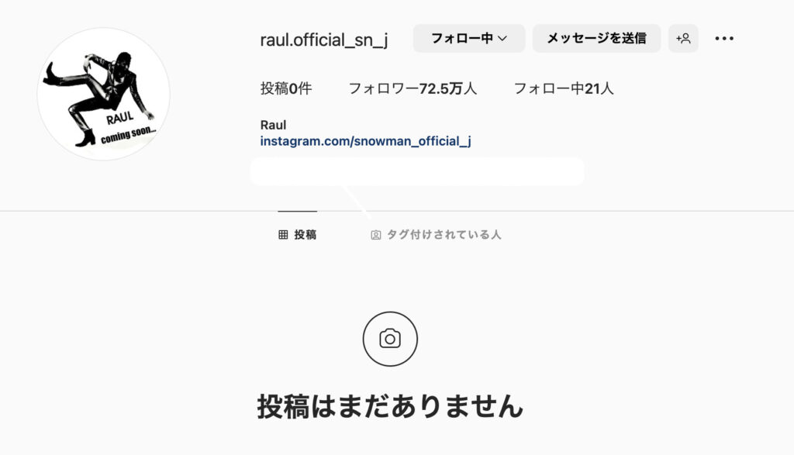The height and width of the screenshot is (455, 794).
Task: Open instagram.com/snowman_official_j link
Action: [x=366, y=141]
